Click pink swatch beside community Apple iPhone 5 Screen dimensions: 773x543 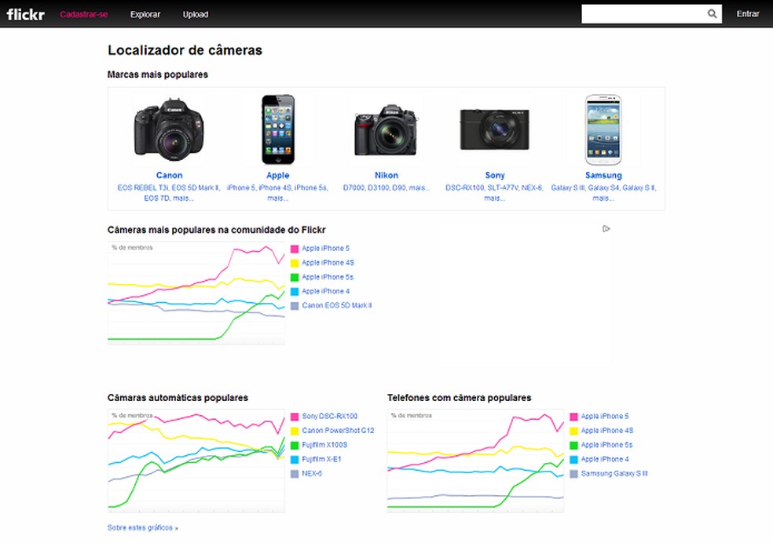coord(295,249)
